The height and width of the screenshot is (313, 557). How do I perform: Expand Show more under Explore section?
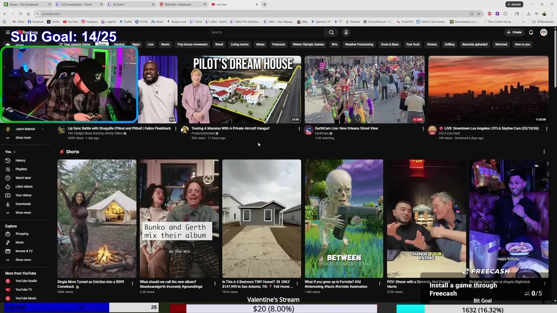[23, 260]
